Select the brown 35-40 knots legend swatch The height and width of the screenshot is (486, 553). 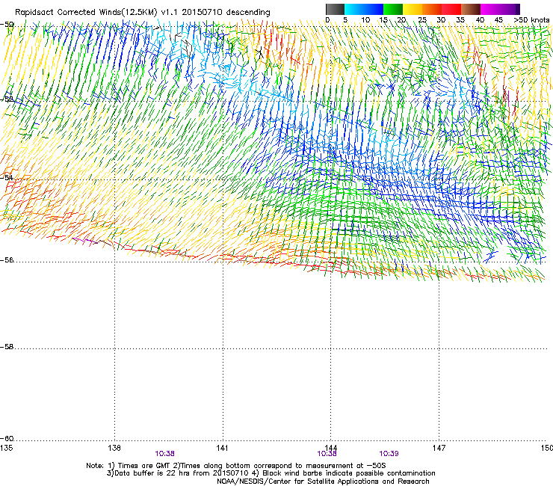(x=471, y=9)
